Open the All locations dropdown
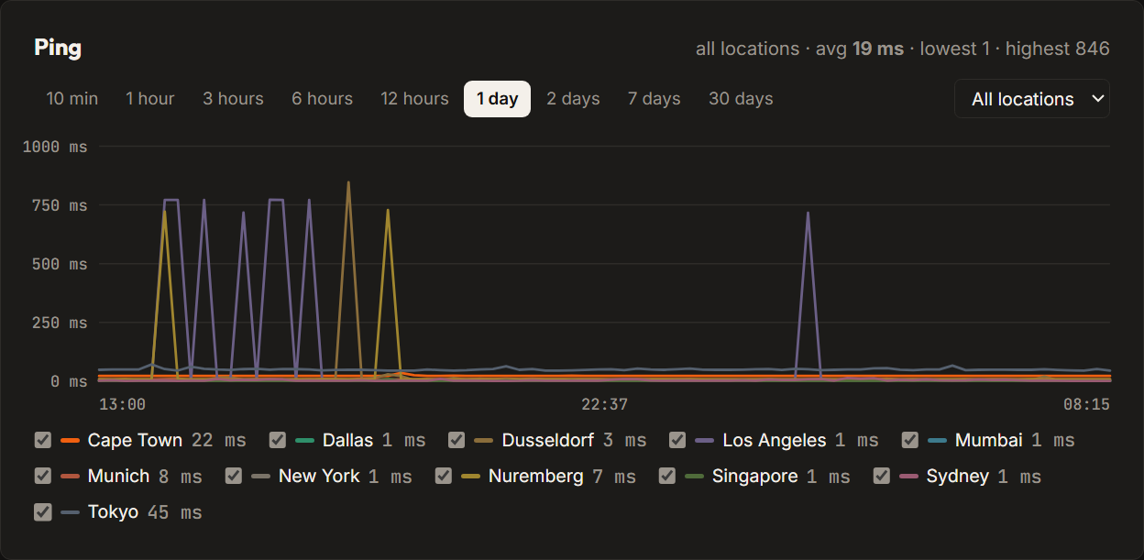 [1032, 99]
